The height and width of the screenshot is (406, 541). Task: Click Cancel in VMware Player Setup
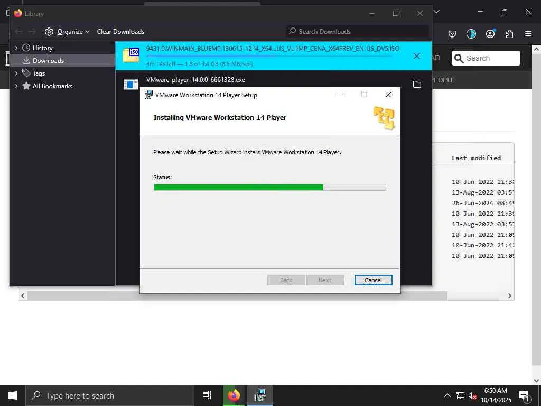click(374, 280)
